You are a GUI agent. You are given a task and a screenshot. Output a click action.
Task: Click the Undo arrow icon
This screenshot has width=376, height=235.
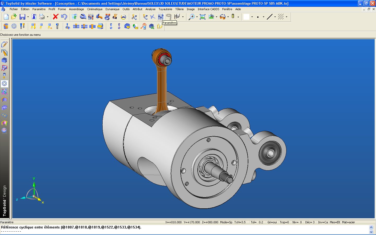(64, 17)
